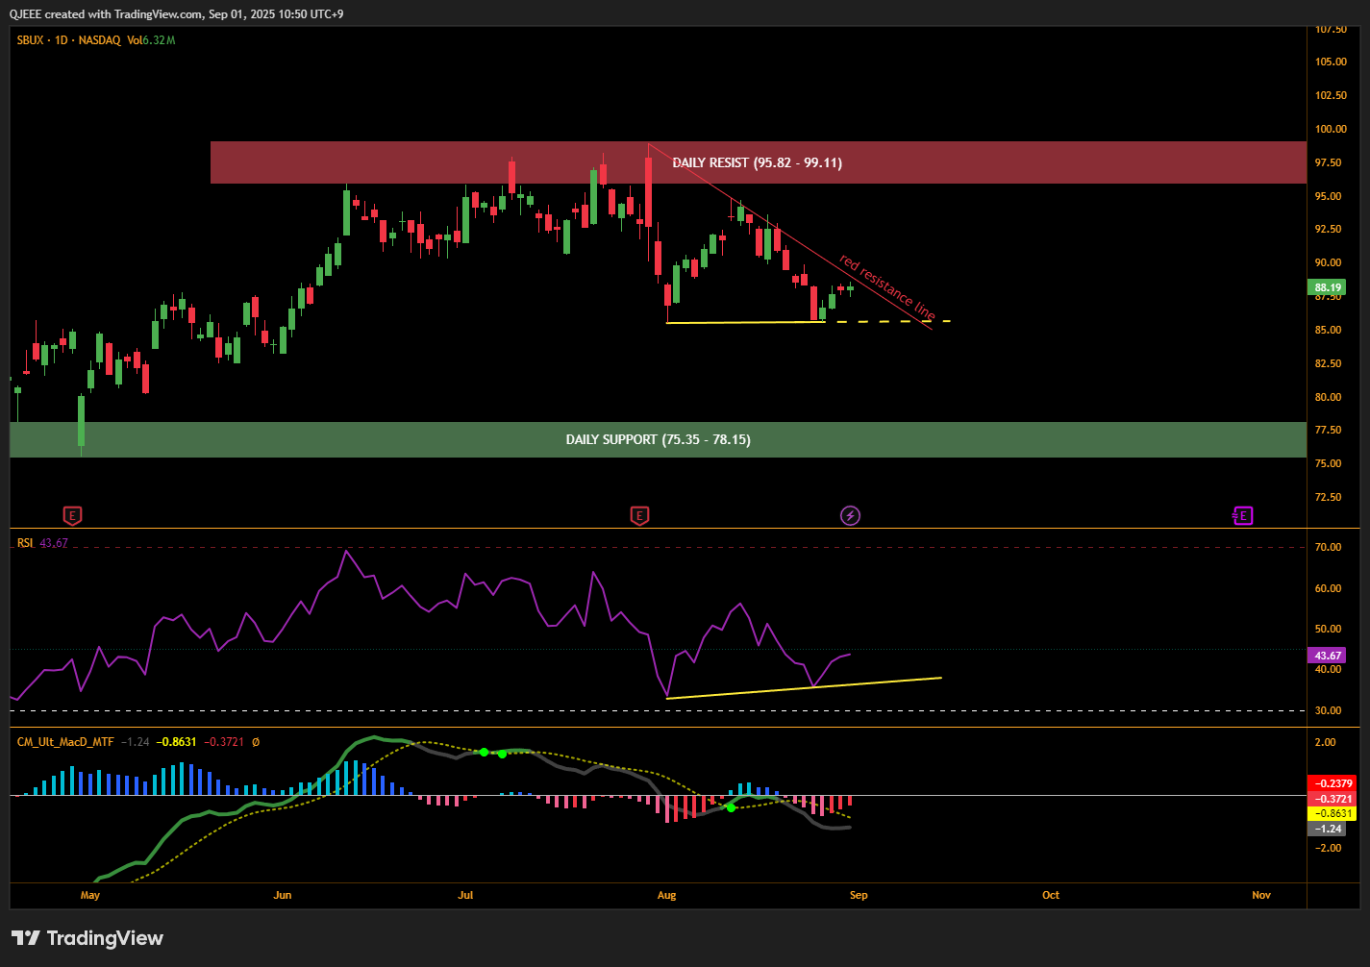Image resolution: width=1370 pixels, height=967 pixels.
Task: Click the purple 43.67 RSI value tag
Action: 1328,656
